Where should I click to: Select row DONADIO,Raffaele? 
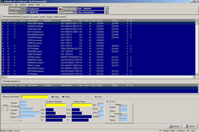tap(99, 26)
